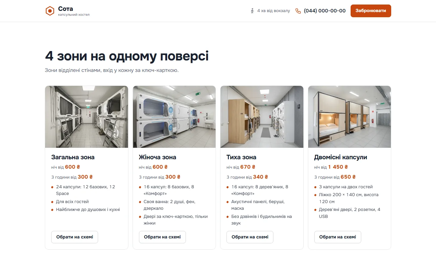
Task: Click "24 капсули: 12 базових, 12 Space"
Action: pyautogui.click(x=86, y=190)
